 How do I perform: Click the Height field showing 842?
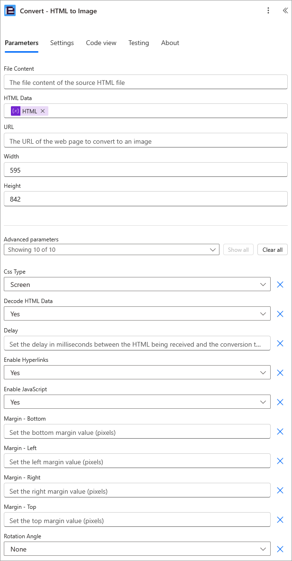[x=146, y=199]
